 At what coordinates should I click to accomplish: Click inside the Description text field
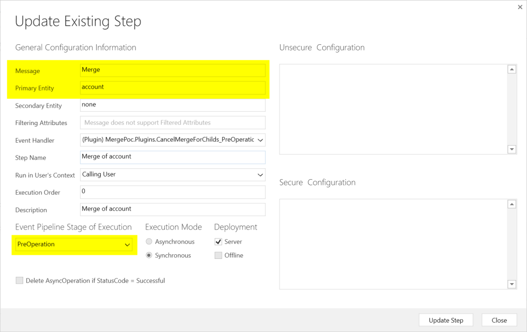[172, 209]
